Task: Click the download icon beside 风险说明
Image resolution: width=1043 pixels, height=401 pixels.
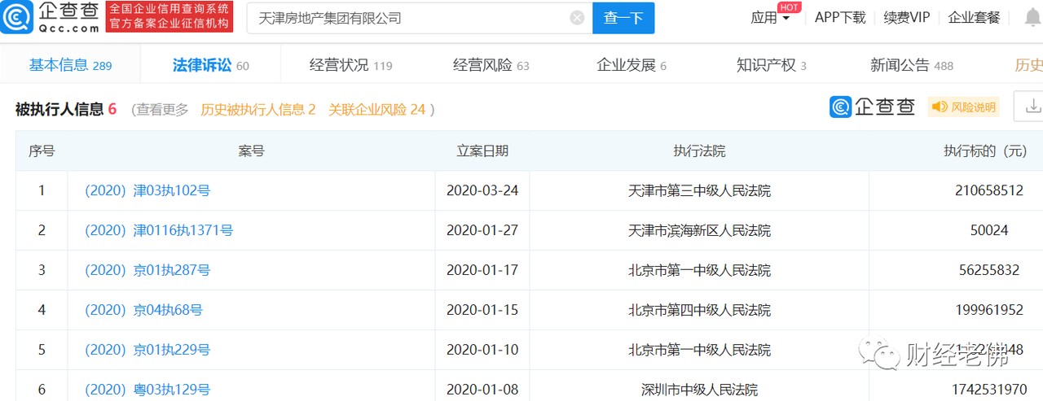Action: click(x=1032, y=107)
